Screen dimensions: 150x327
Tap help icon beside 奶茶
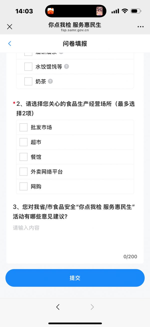click(50, 81)
